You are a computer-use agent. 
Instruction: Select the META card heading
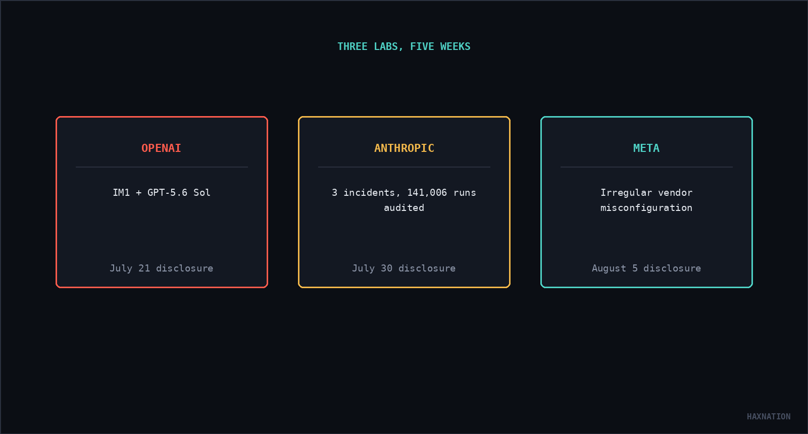[646, 148]
